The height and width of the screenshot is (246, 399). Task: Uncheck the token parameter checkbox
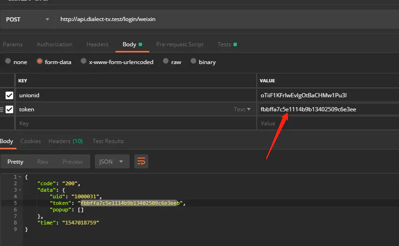click(x=9, y=109)
